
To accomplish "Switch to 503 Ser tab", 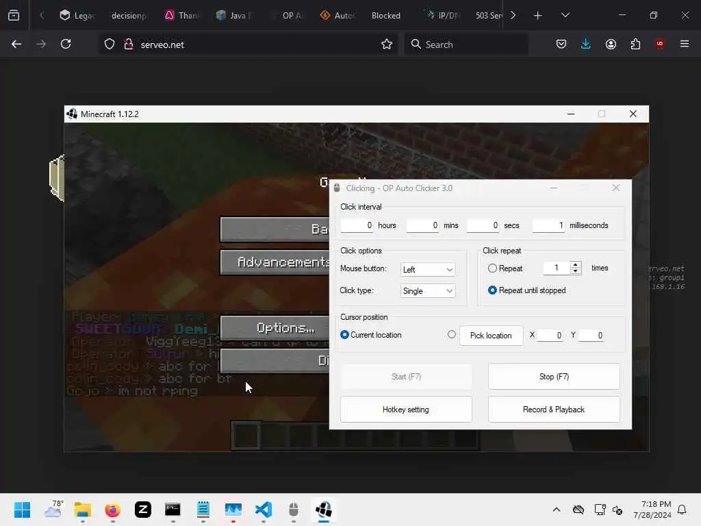I will pyautogui.click(x=489, y=16).
